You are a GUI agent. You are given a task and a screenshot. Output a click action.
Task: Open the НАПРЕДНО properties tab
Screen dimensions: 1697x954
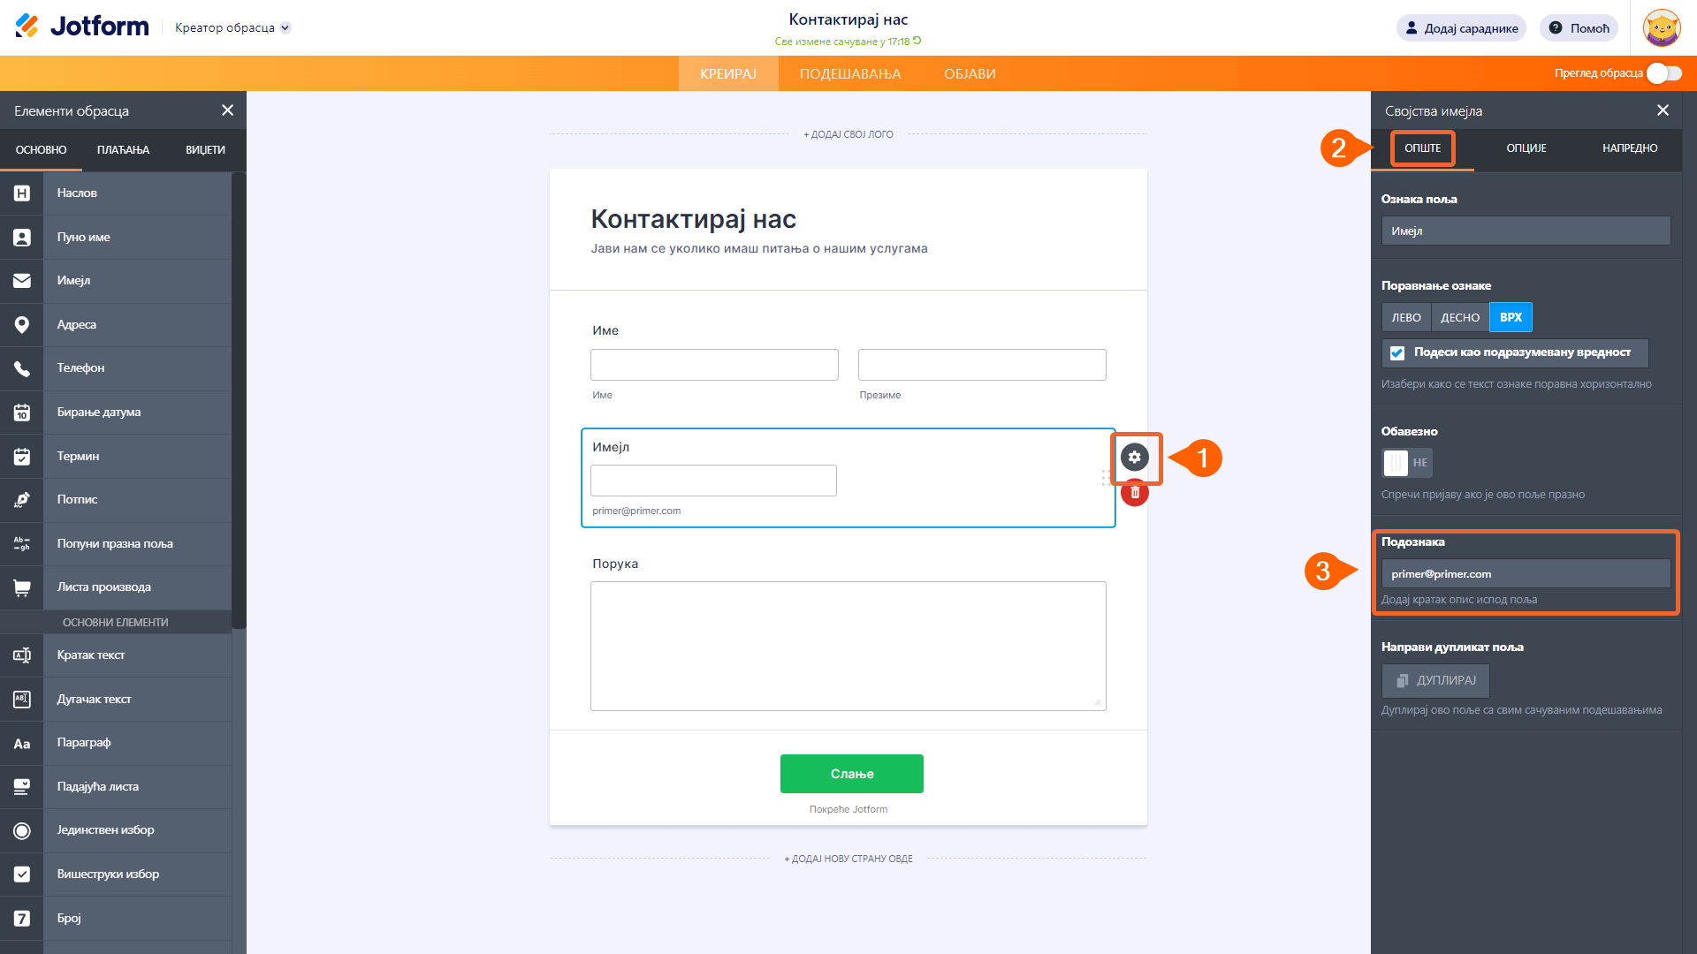[x=1629, y=148]
